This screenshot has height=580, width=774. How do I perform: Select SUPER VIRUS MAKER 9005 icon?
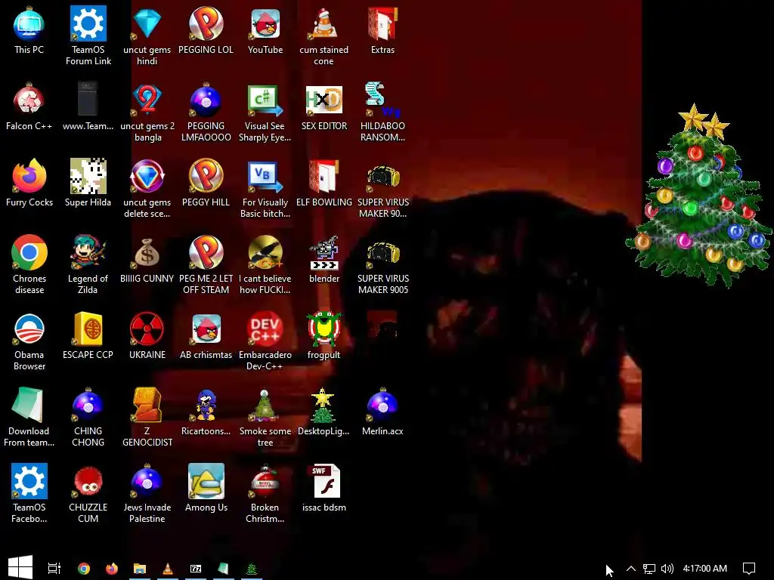click(382, 265)
